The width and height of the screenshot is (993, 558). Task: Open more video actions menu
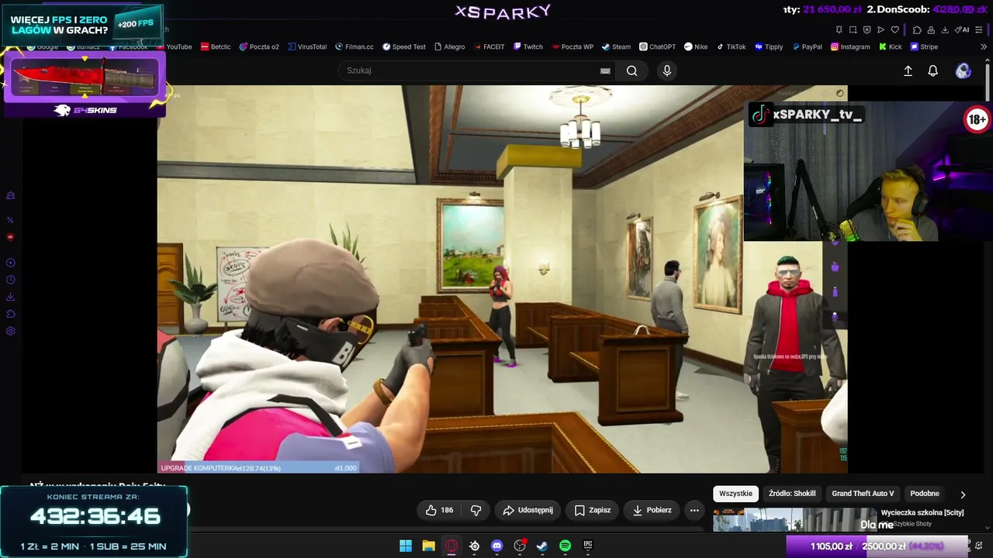pos(694,510)
